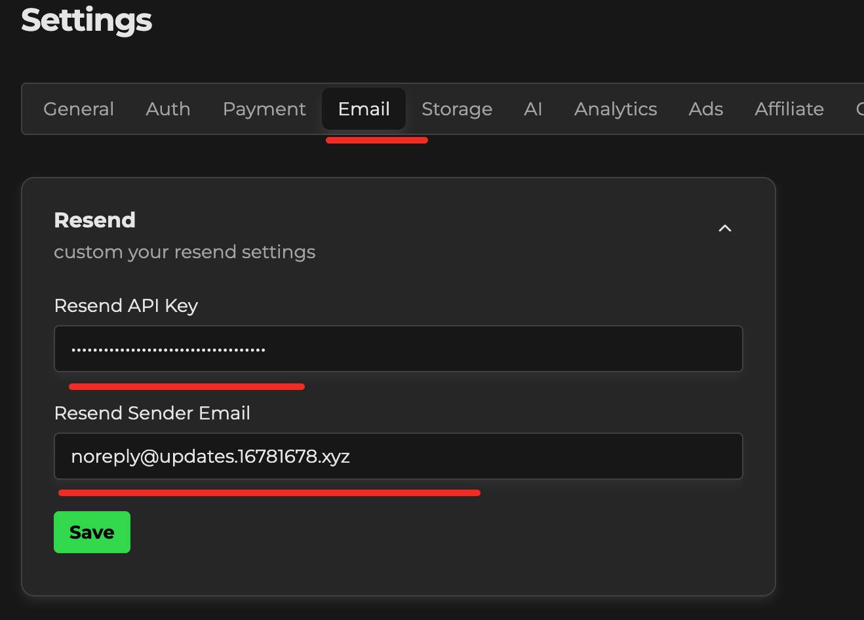
Task: Open the Auth settings tab
Action: pos(168,109)
